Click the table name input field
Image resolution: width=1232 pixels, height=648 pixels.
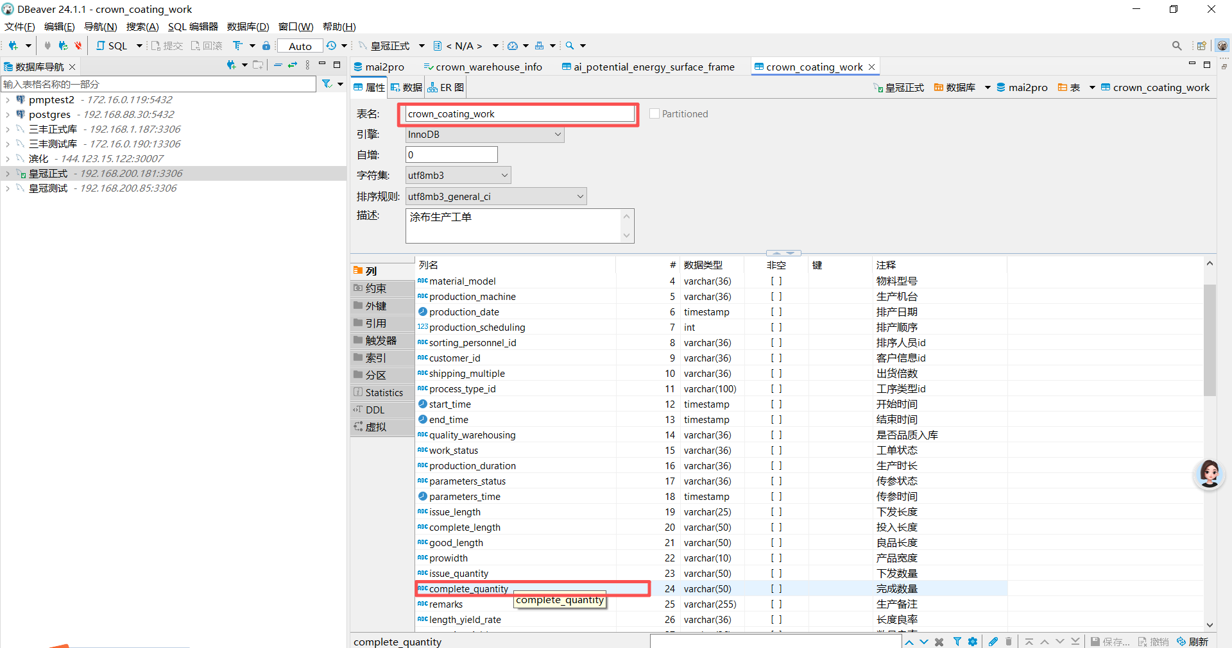tap(520, 113)
